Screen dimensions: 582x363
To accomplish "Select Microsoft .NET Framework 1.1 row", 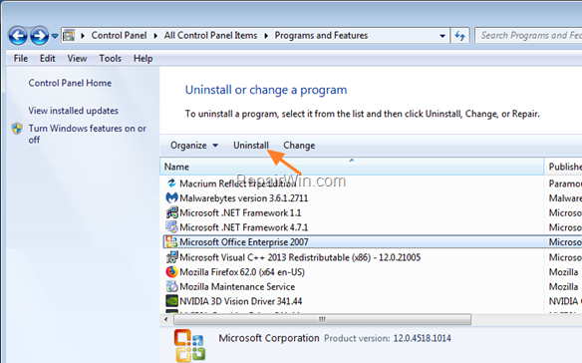I will [x=373, y=212].
